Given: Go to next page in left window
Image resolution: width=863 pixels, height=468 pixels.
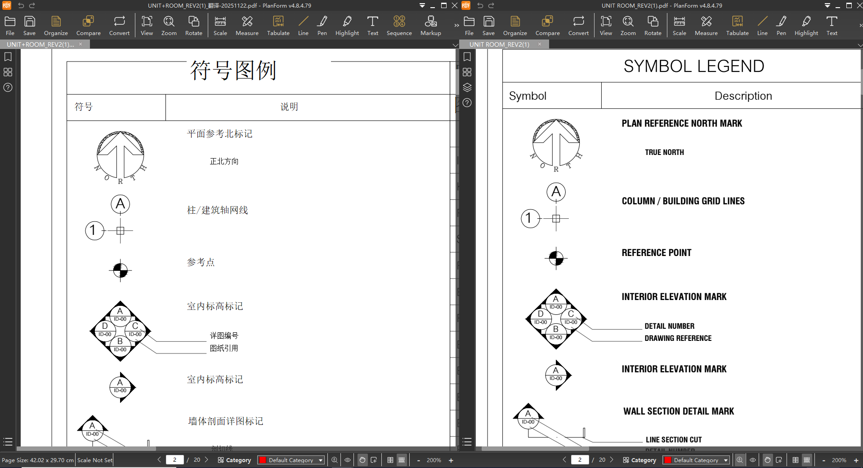Looking at the screenshot, I should (206, 459).
